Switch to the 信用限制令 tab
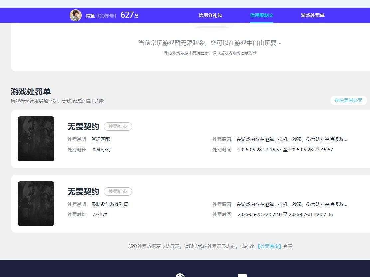The width and height of the screenshot is (370, 277). point(262,15)
